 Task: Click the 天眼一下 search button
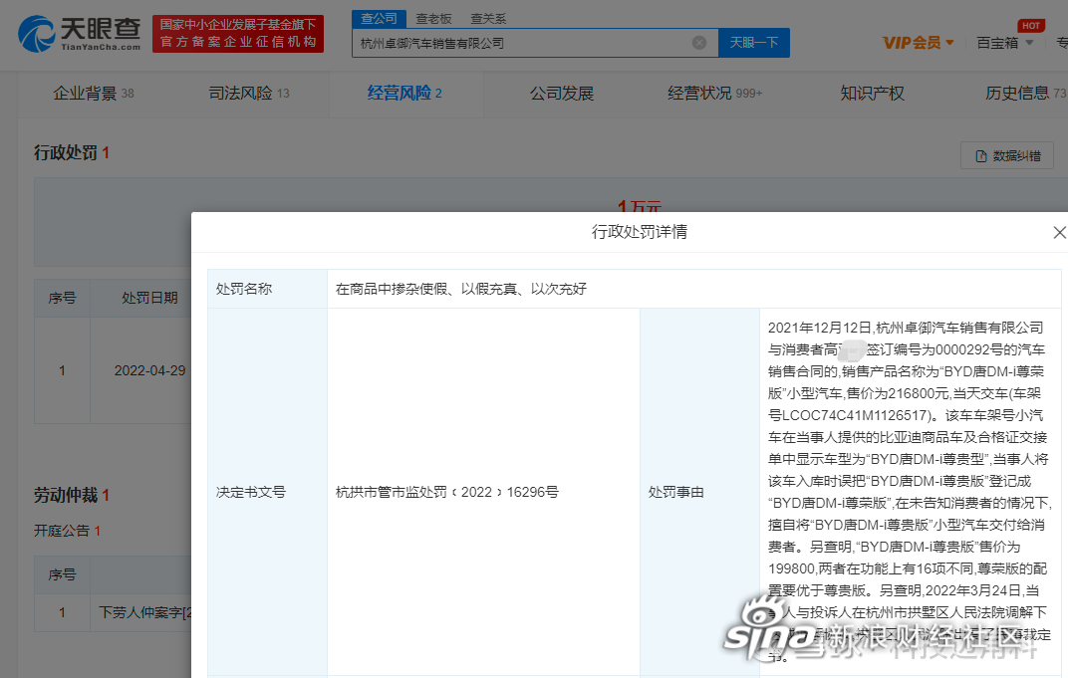click(x=754, y=43)
